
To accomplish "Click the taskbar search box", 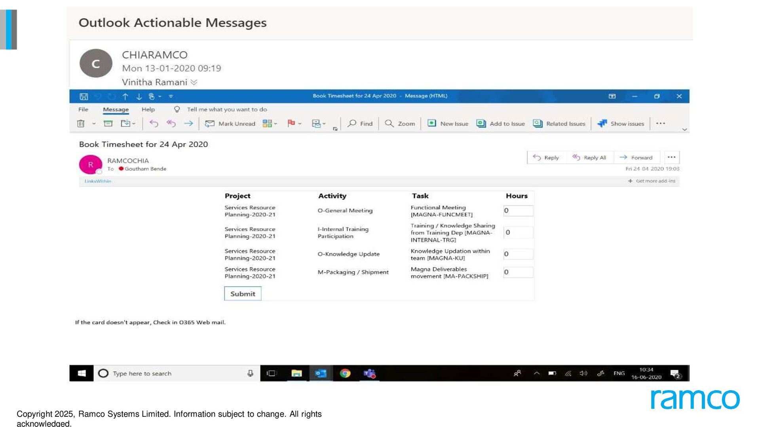I will click(x=177, y=373).
